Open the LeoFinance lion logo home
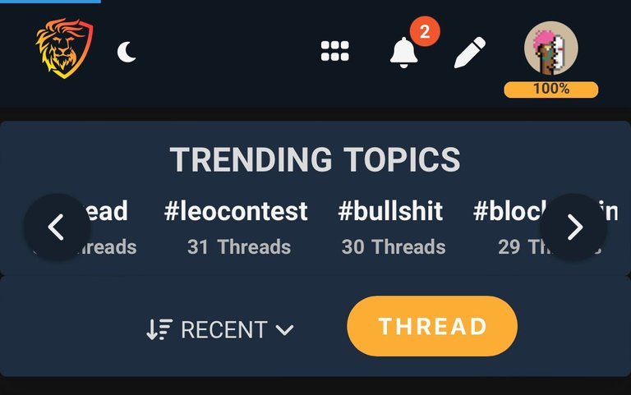 click(x=64, y=48)
